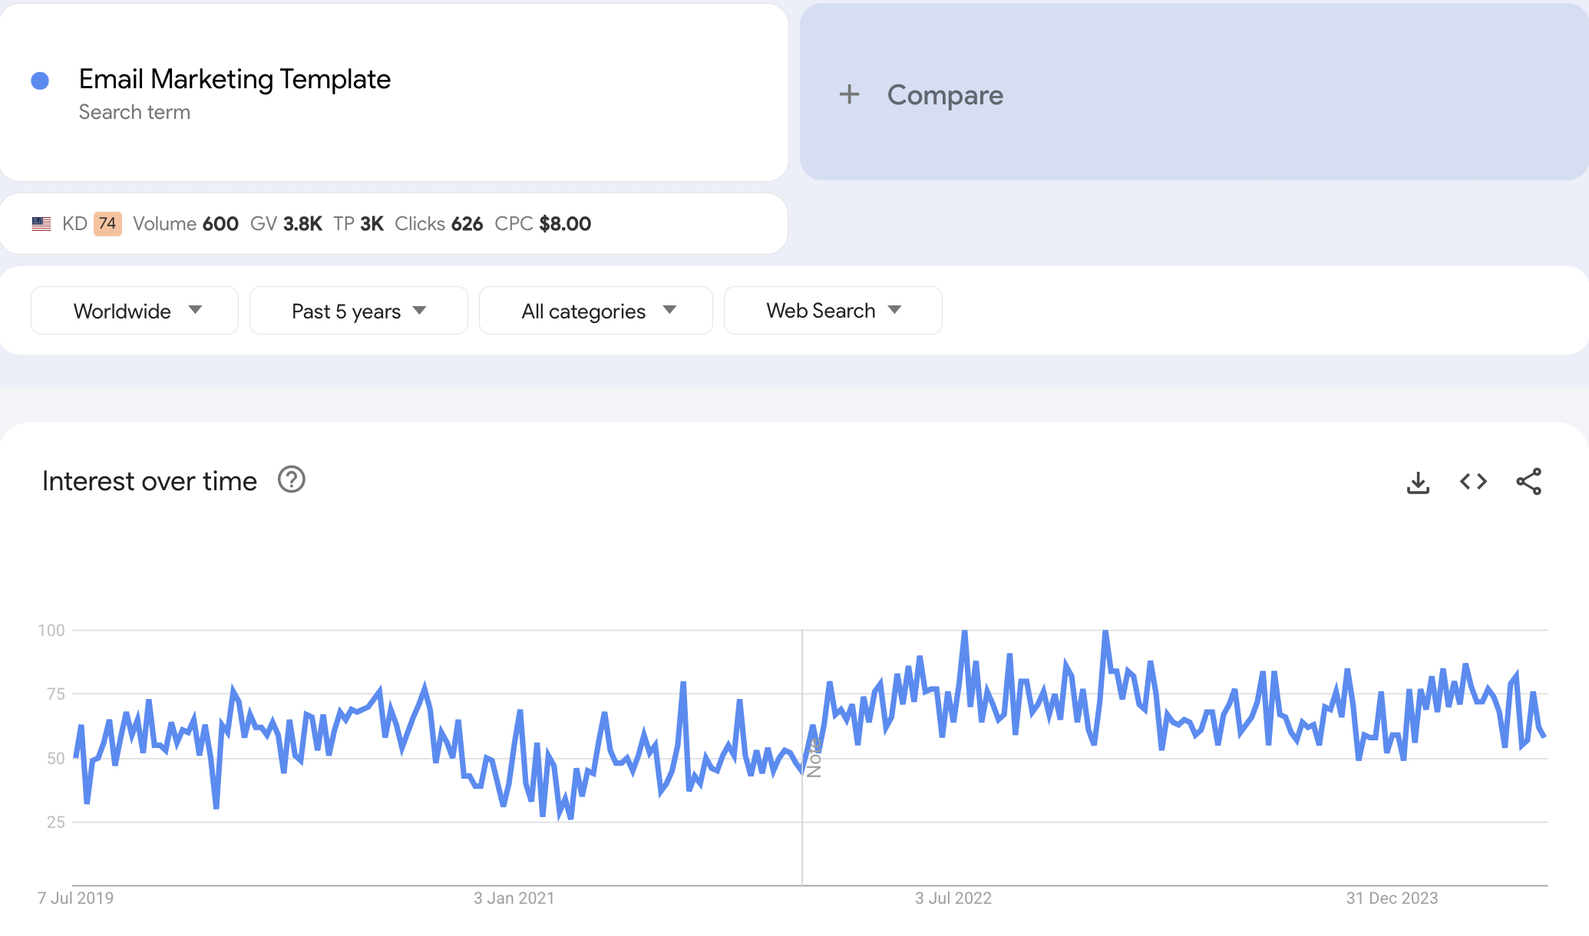Click the share chart icon
This screenshot has height=936, width=1589.
point(1528,482)
